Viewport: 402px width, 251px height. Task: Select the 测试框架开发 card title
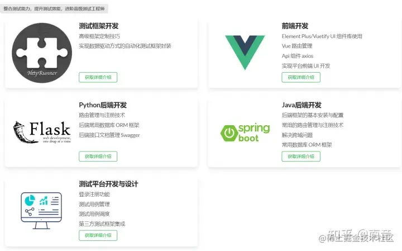tap(99, 26)
